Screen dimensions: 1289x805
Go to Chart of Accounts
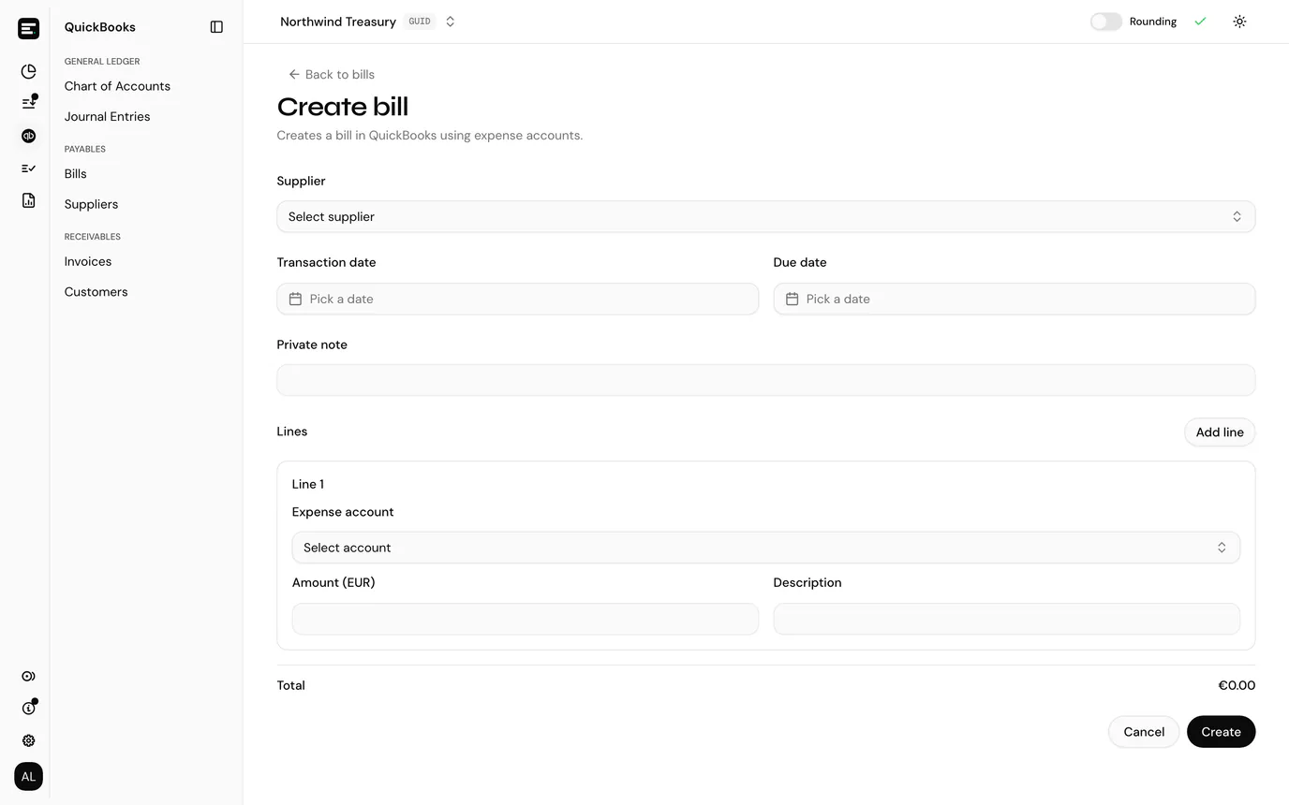(x=117, y=86)
